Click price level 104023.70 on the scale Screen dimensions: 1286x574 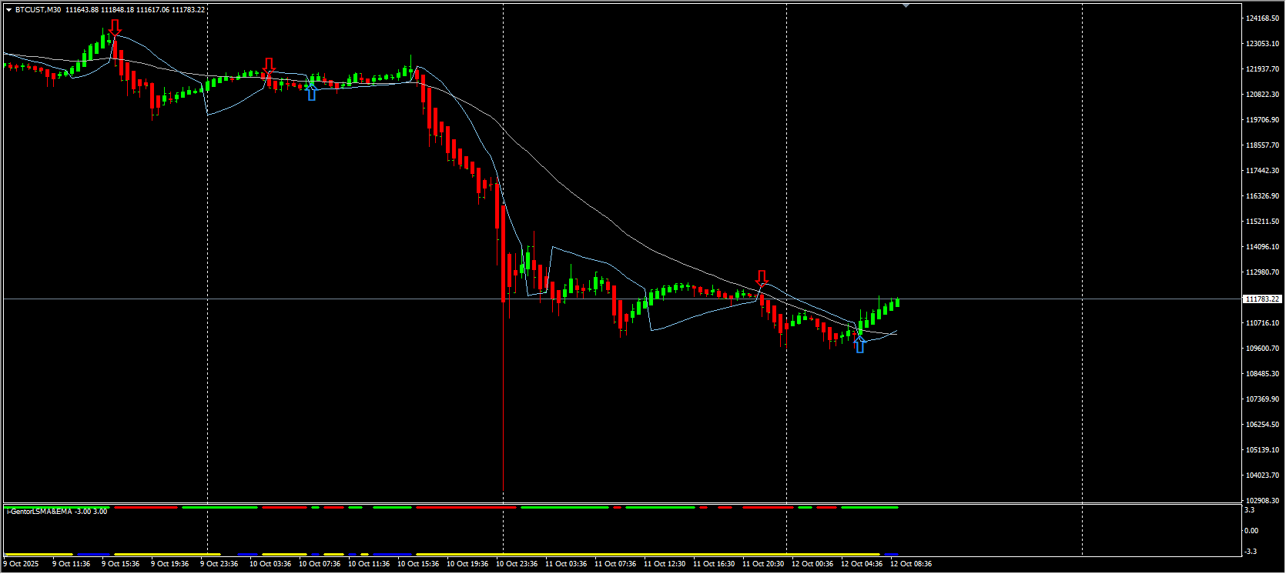[x=1263, y=476]
